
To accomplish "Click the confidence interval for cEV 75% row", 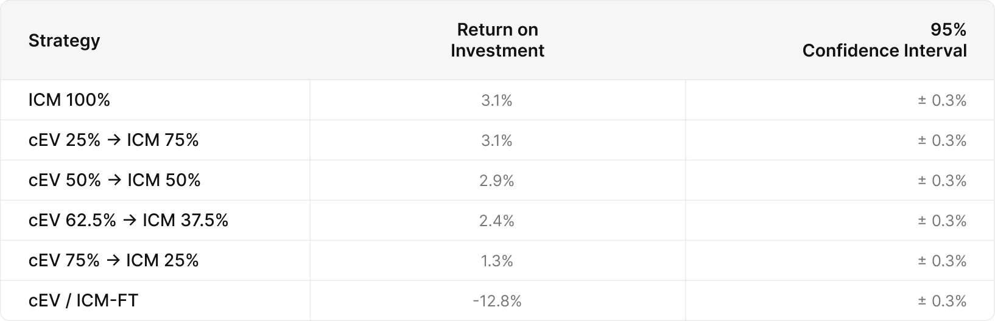I will pyautogui.click(x=942, y=261).
